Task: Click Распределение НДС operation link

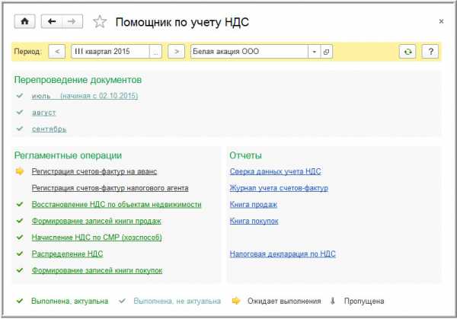Action: click(x=67, y=254)
